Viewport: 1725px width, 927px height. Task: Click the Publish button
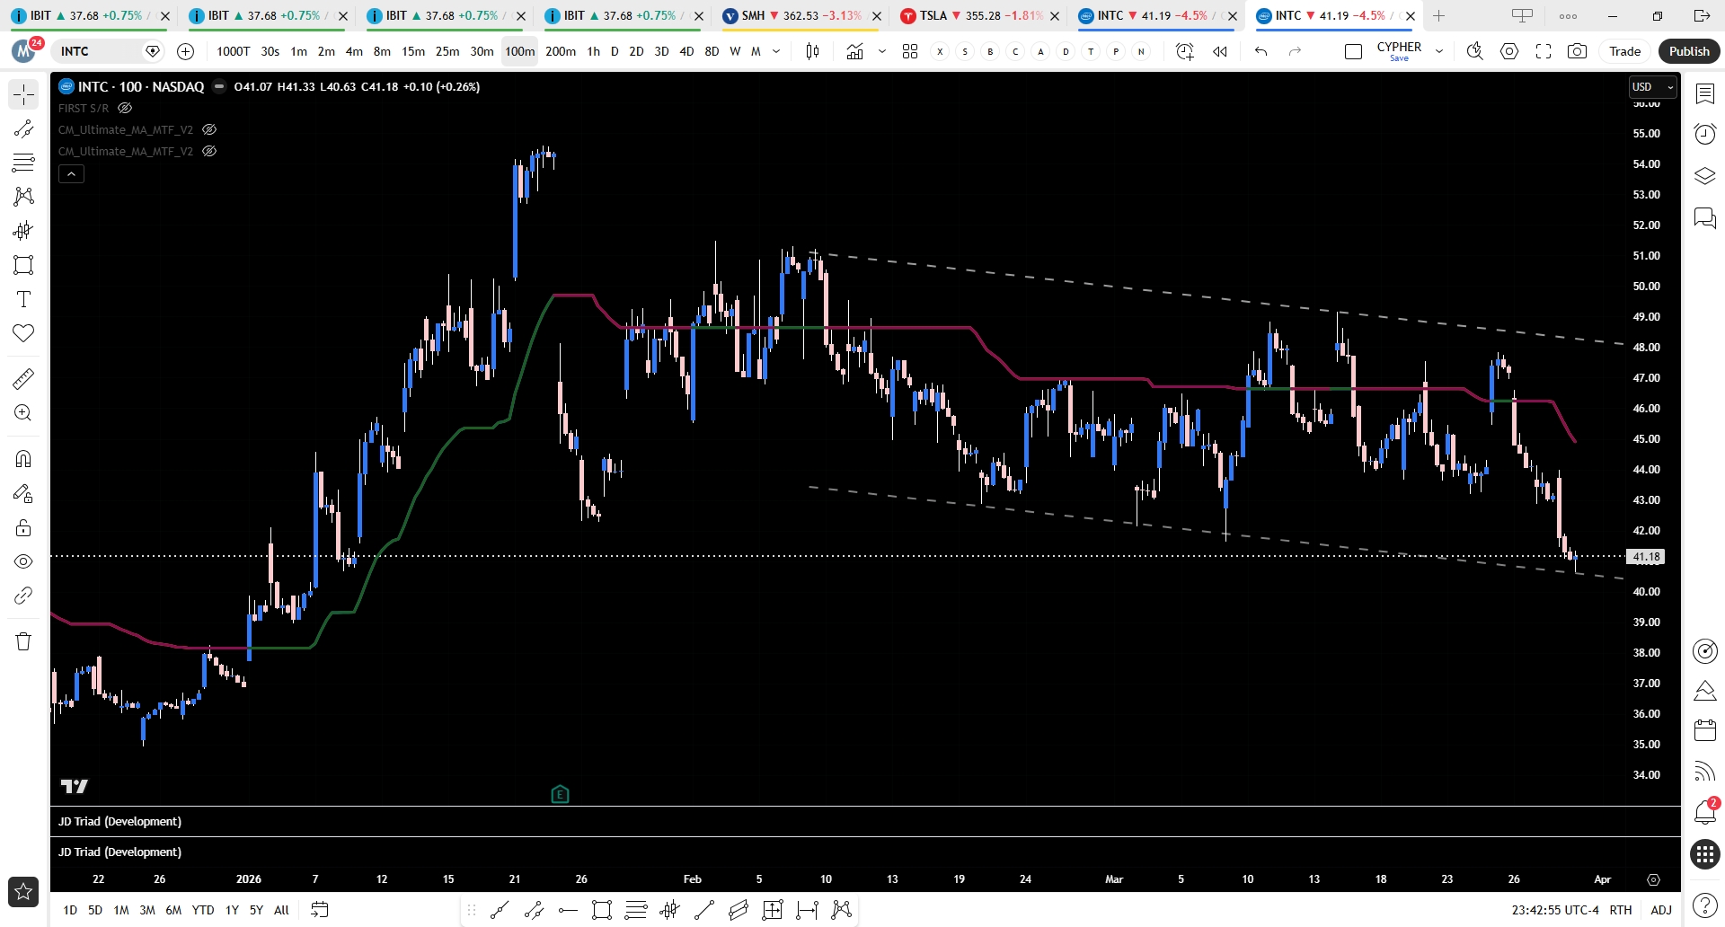pyautogui.click(x=1688, y=51)
